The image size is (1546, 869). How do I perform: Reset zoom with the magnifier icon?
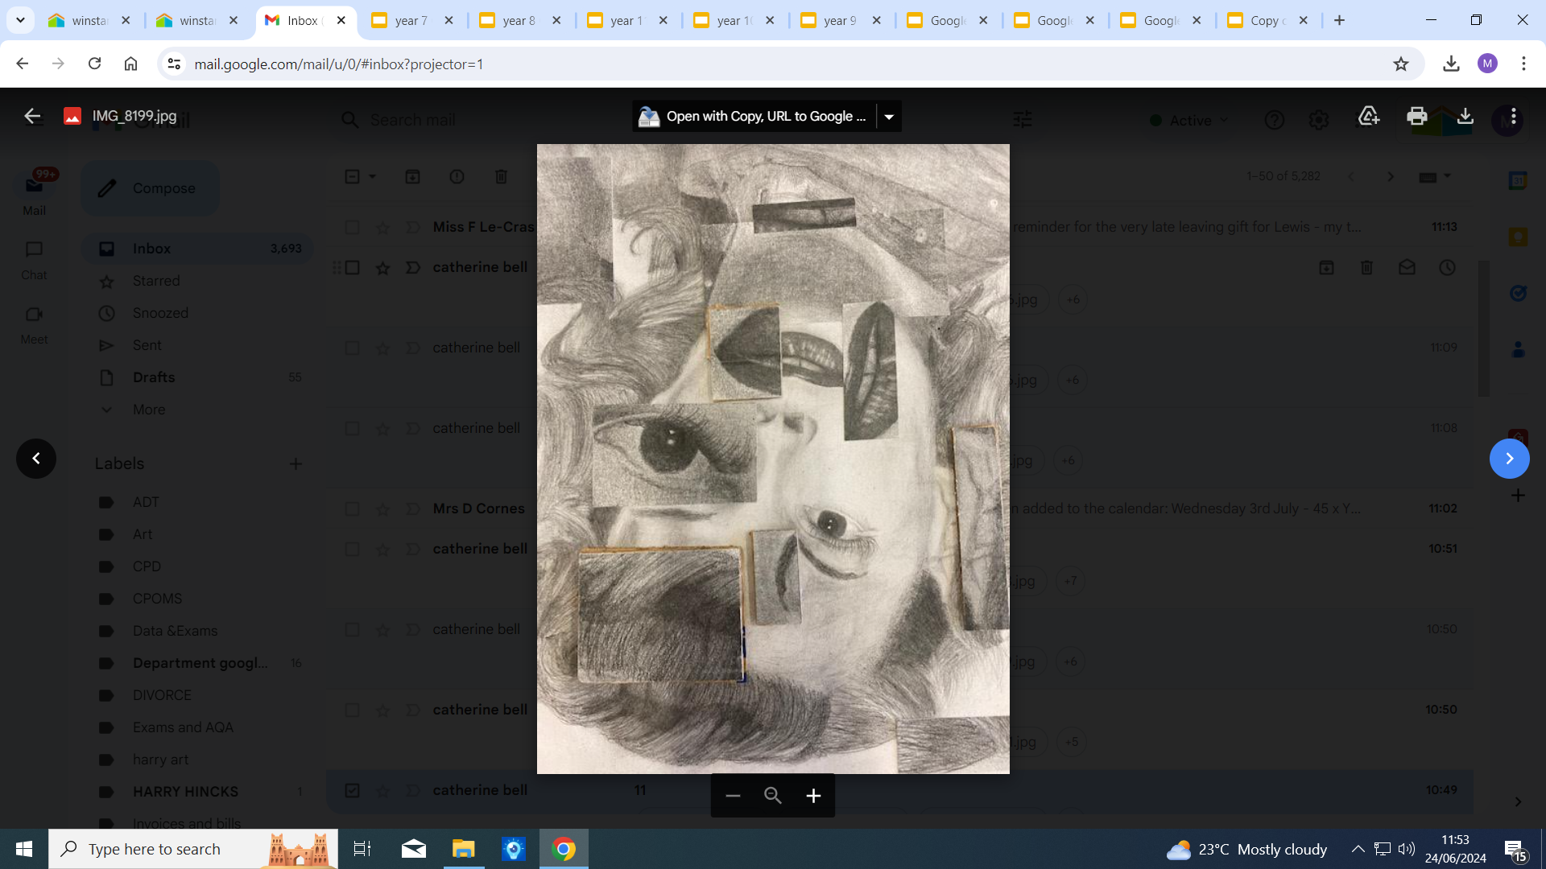click(x=773, y=796)
